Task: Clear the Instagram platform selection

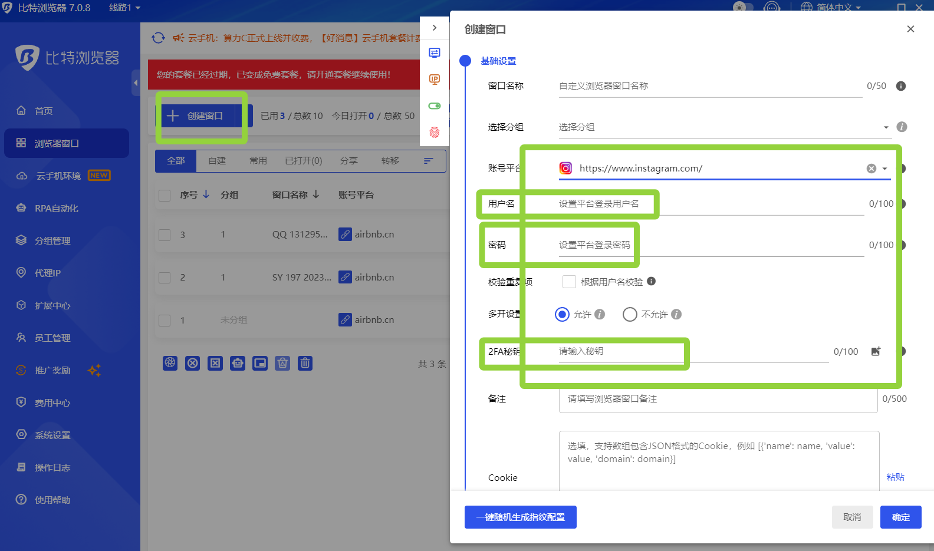Action: click(871, 169)
